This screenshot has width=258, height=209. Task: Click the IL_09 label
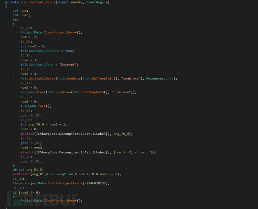tap(26, 42)
